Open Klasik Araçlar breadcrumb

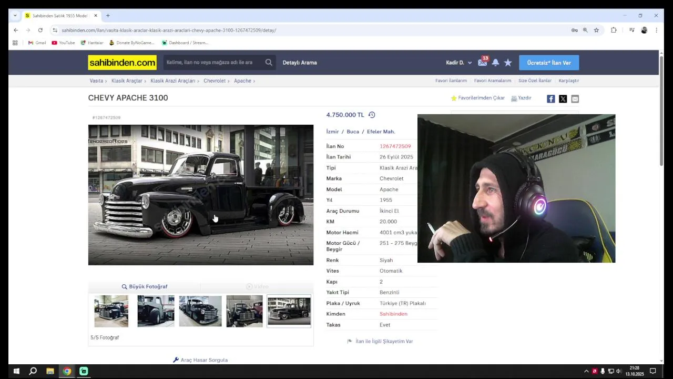pos(127,81)
